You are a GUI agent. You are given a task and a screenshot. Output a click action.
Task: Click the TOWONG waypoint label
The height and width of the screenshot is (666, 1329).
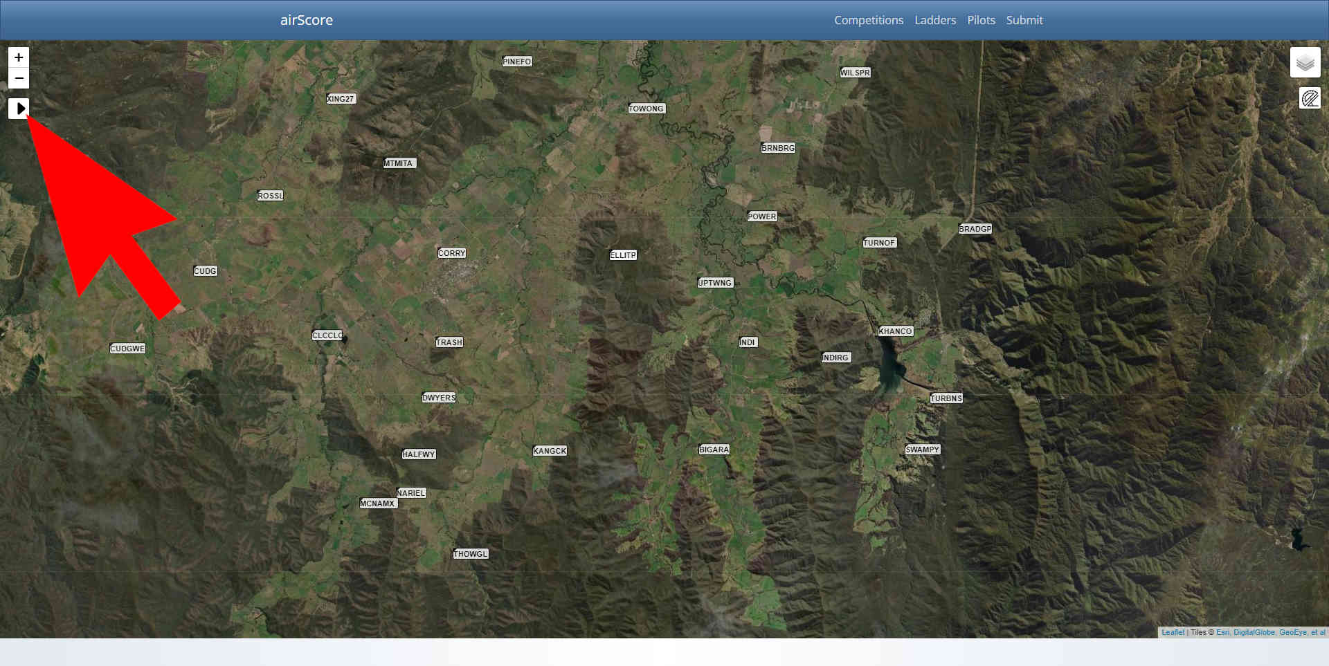tap(646, 108)
